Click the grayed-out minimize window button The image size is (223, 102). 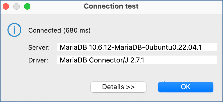pos(17,7)
